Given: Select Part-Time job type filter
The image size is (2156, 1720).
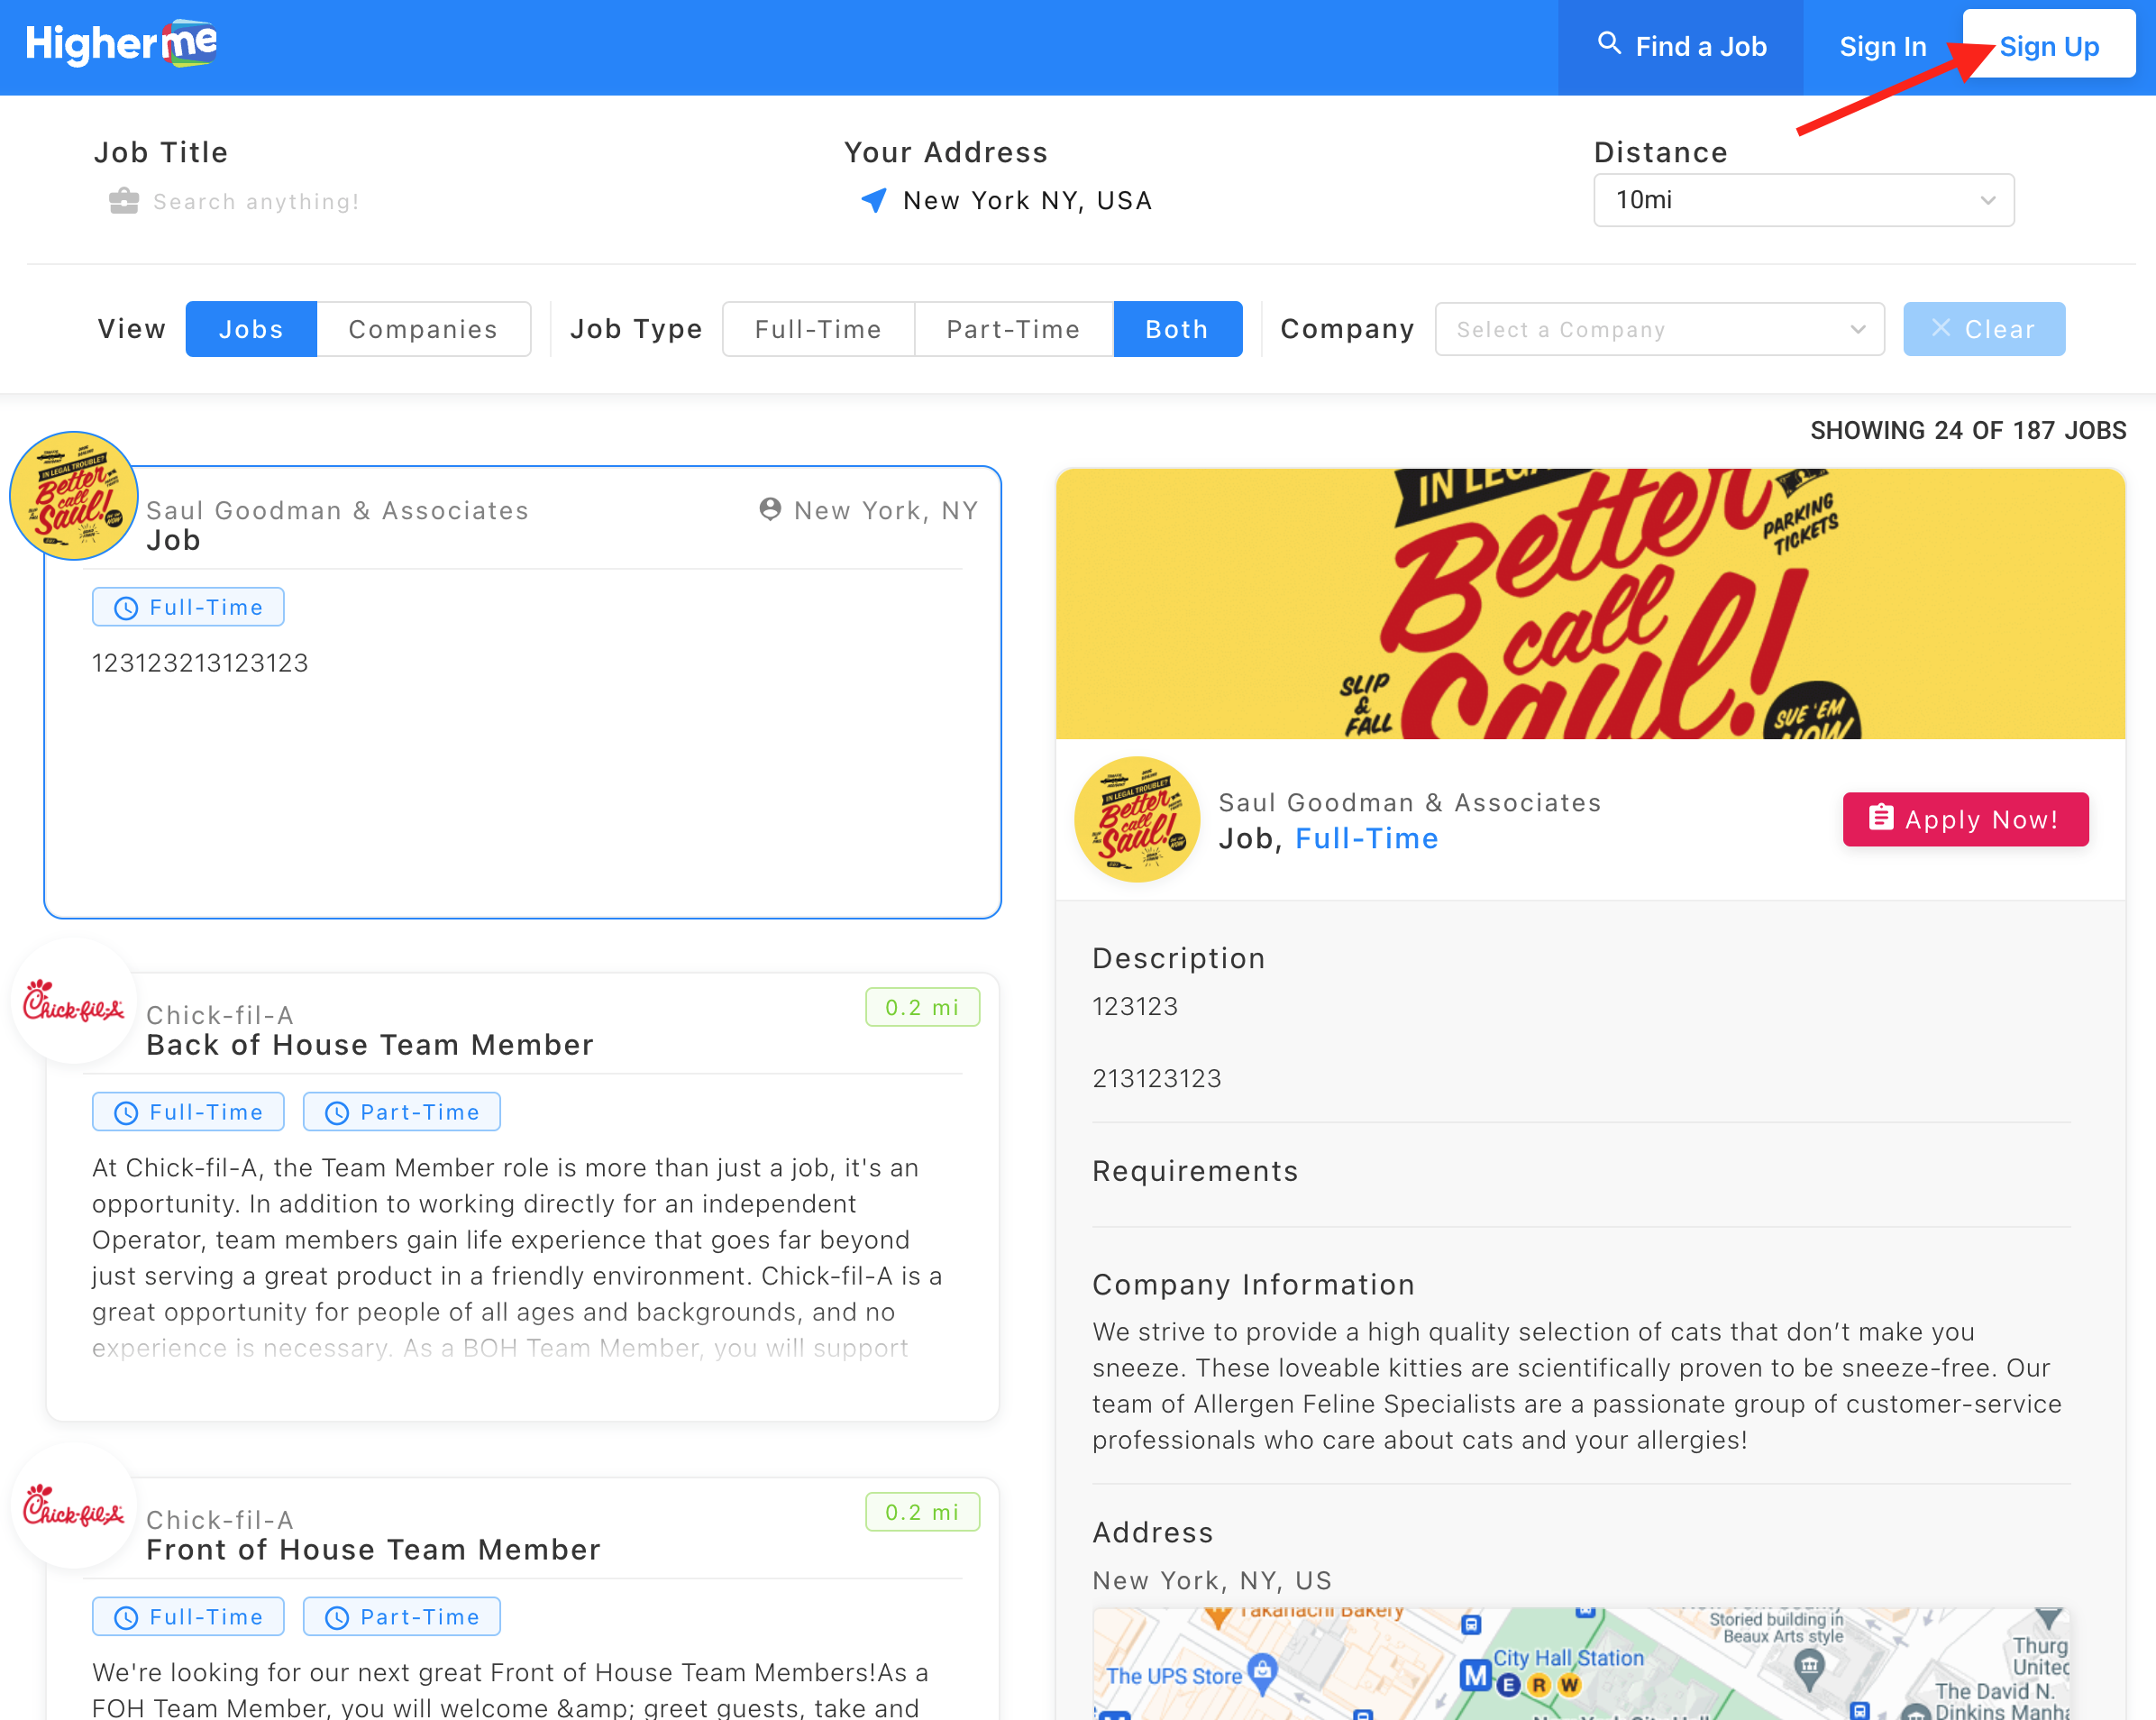Looking at the screenshot, I should click(x=1013, y=329).
